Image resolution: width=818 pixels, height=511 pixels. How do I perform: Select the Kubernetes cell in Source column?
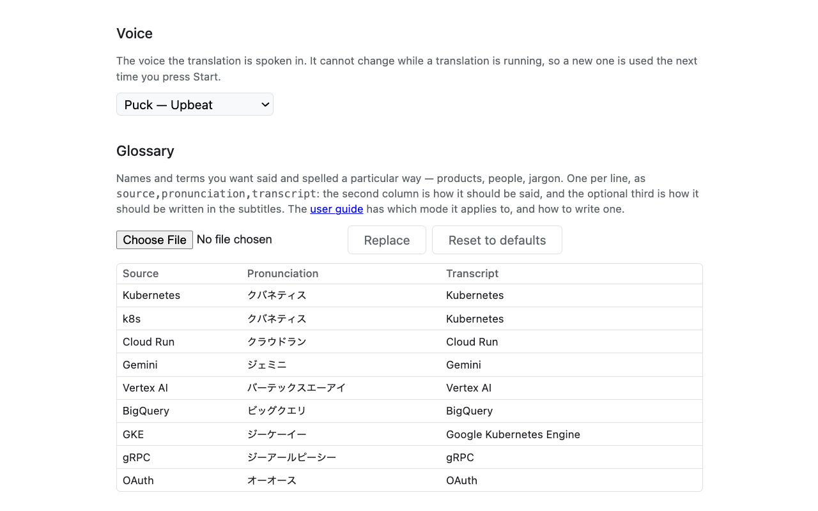click(x=179, y=295)
